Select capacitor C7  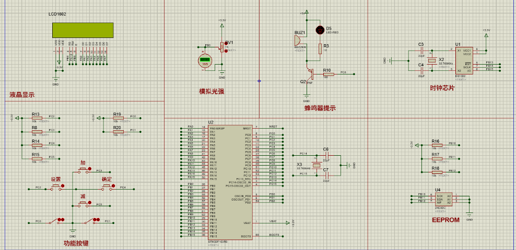[327, 176]
